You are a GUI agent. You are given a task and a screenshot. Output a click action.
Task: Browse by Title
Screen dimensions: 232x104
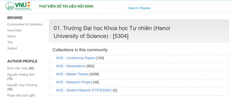pyautogui.click(x=10, y=42)
